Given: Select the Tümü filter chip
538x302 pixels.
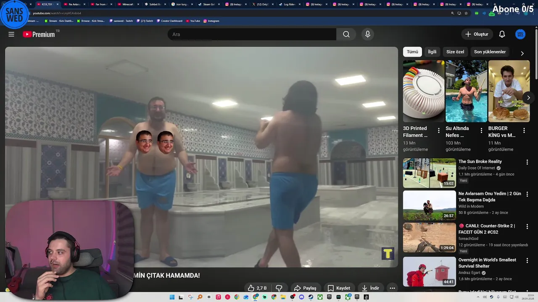Looking at the screenshot, I should [412, 52].
